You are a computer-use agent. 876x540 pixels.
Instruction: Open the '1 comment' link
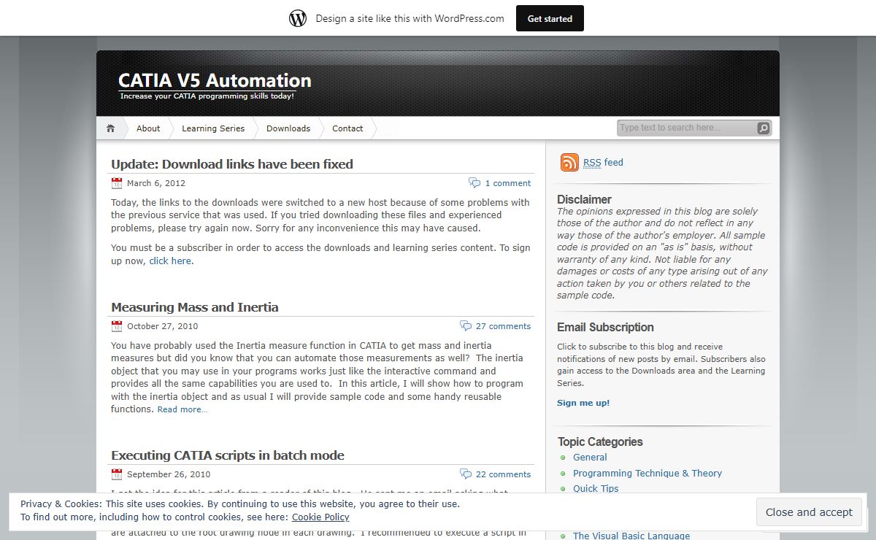[508, 183]
